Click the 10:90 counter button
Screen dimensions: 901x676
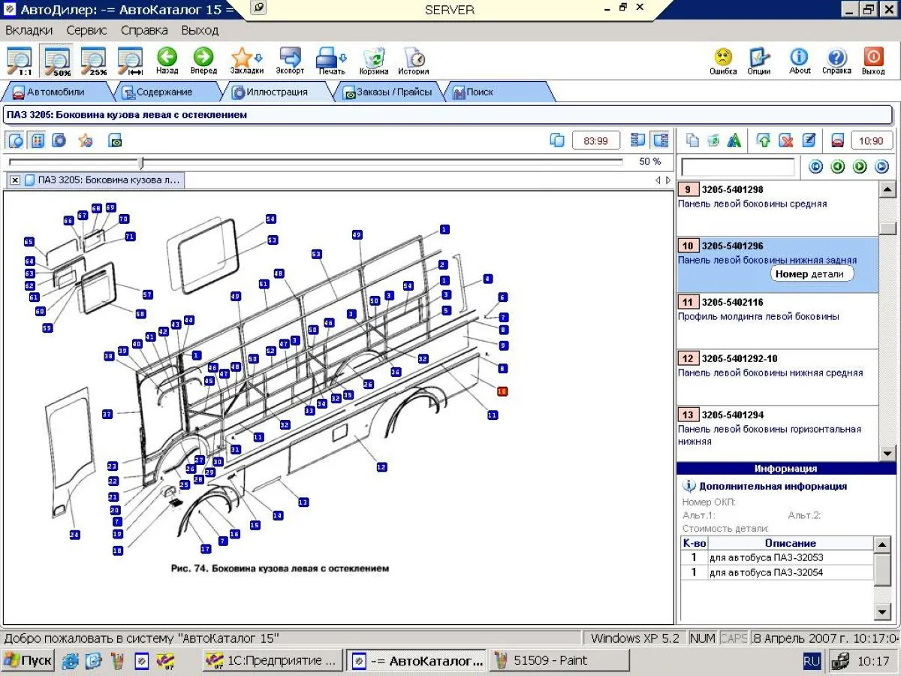[x=871, y=140]
